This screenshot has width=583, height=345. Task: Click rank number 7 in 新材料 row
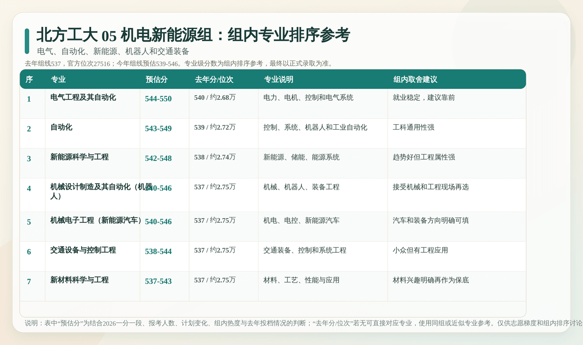coord(29,282)
